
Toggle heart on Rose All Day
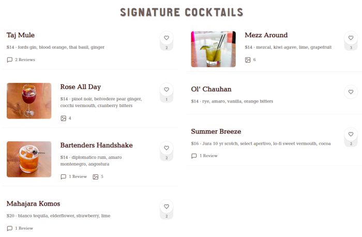167,90
